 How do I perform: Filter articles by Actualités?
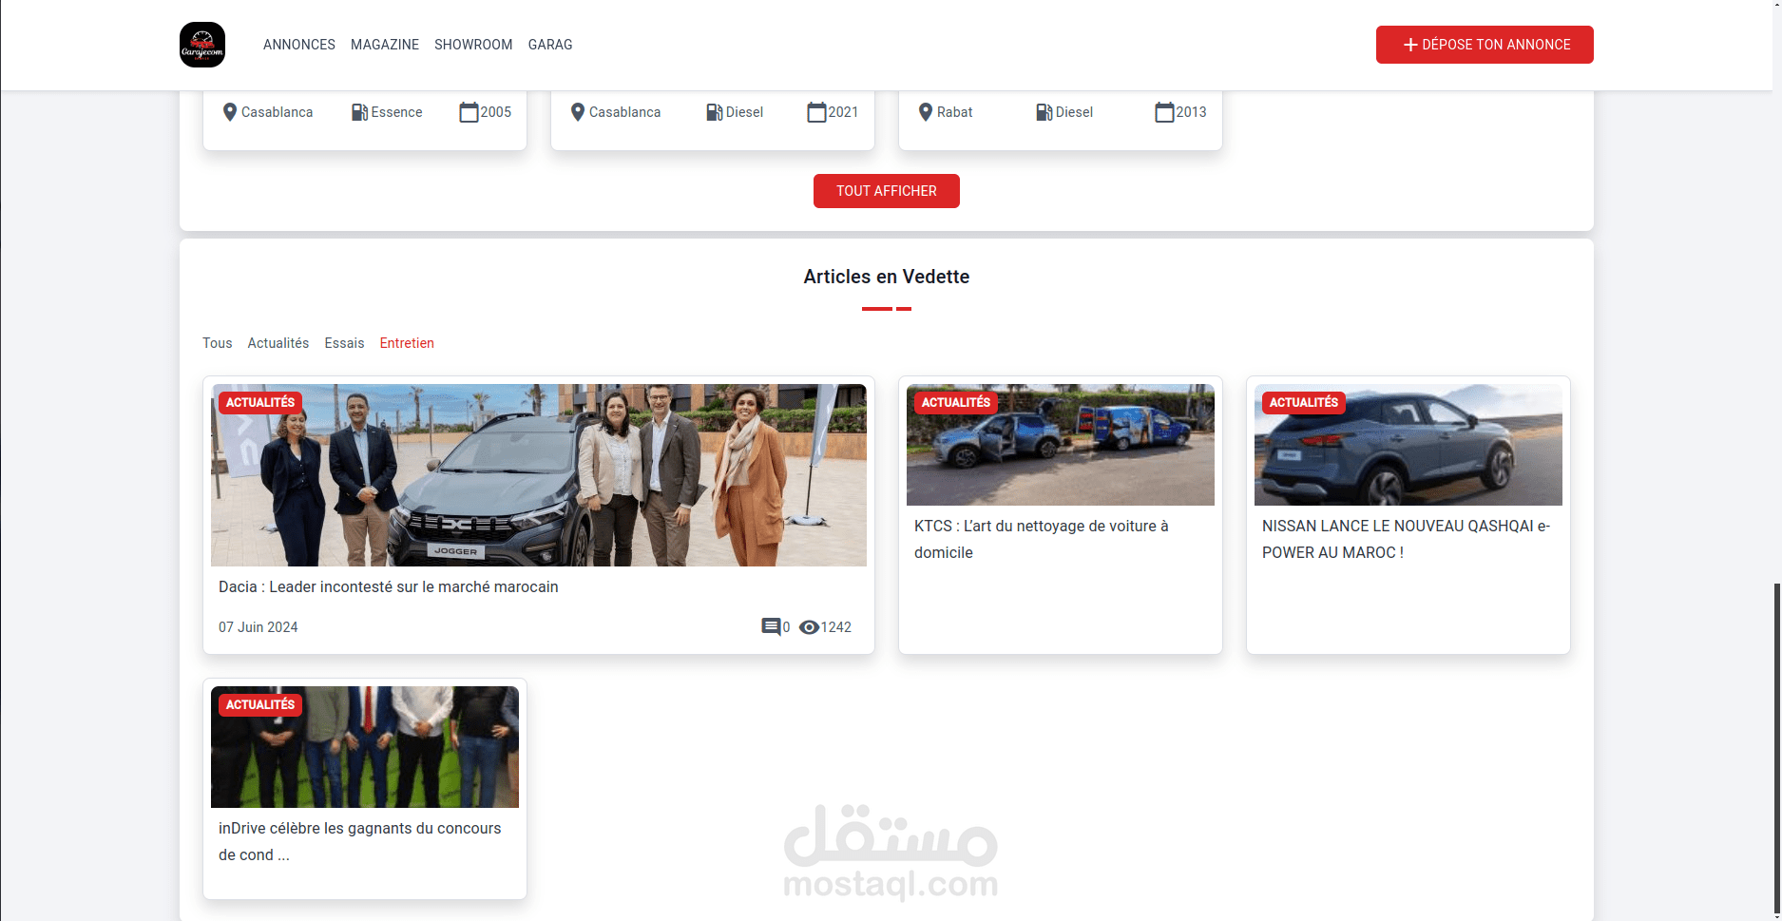click(278, 343)
